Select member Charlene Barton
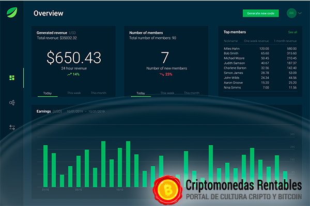Image resolution: width=310 pixels, height=206 pixels. (235, 68)
